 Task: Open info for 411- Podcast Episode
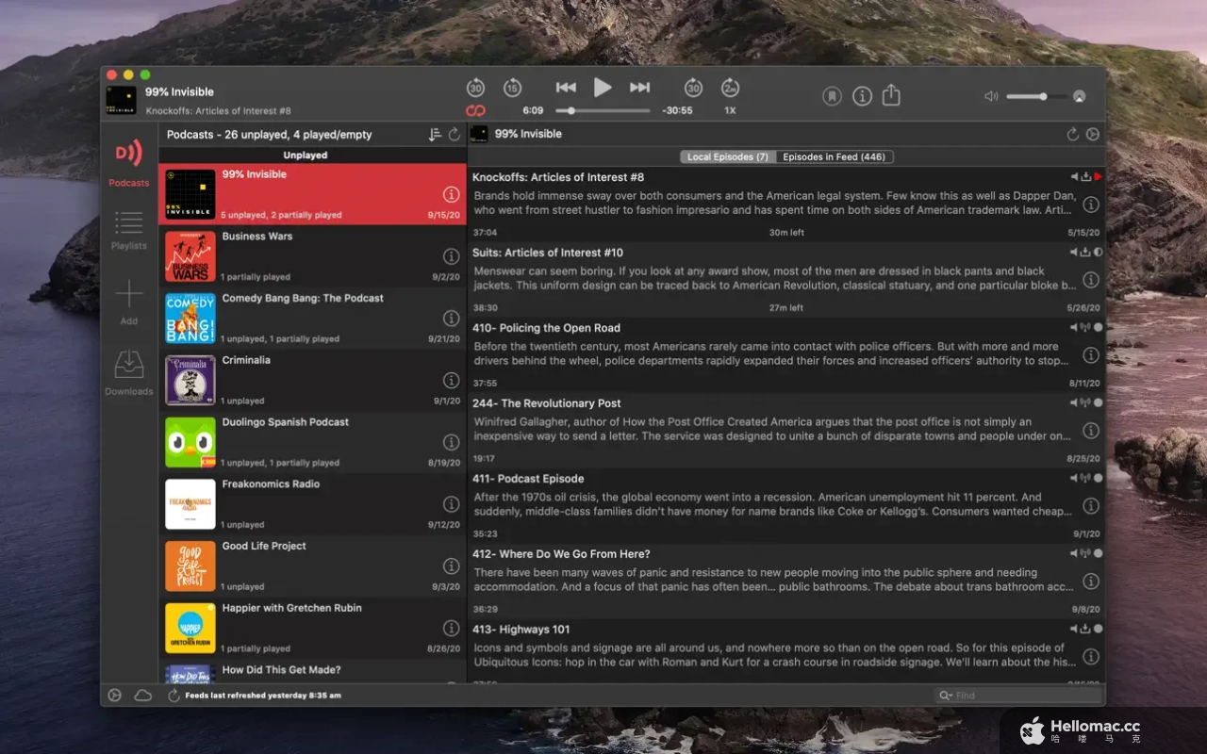1091,506
